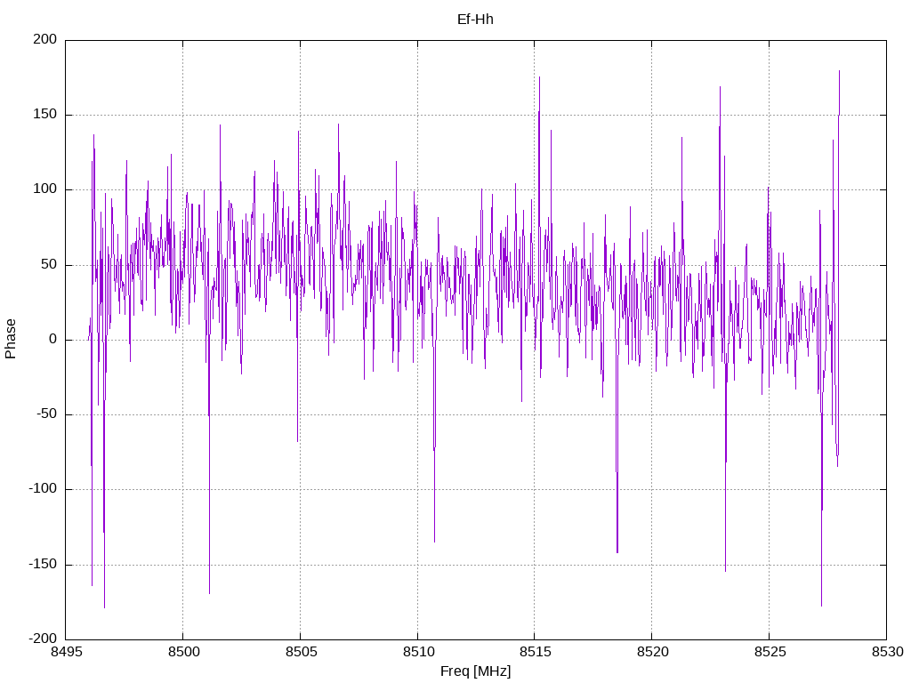Select x-axis tick label 8530
This screenshot has width=911, height=683.
click(887, 652)
